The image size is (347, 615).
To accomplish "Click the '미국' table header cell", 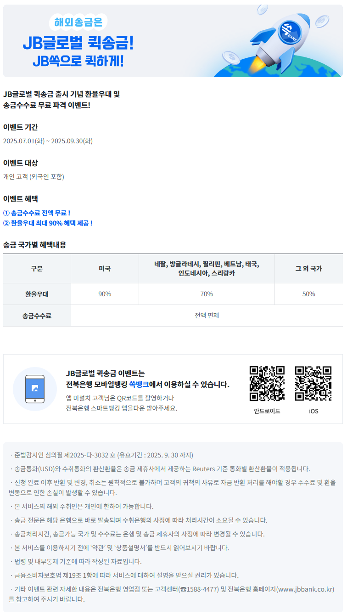I will click(105, 269).
